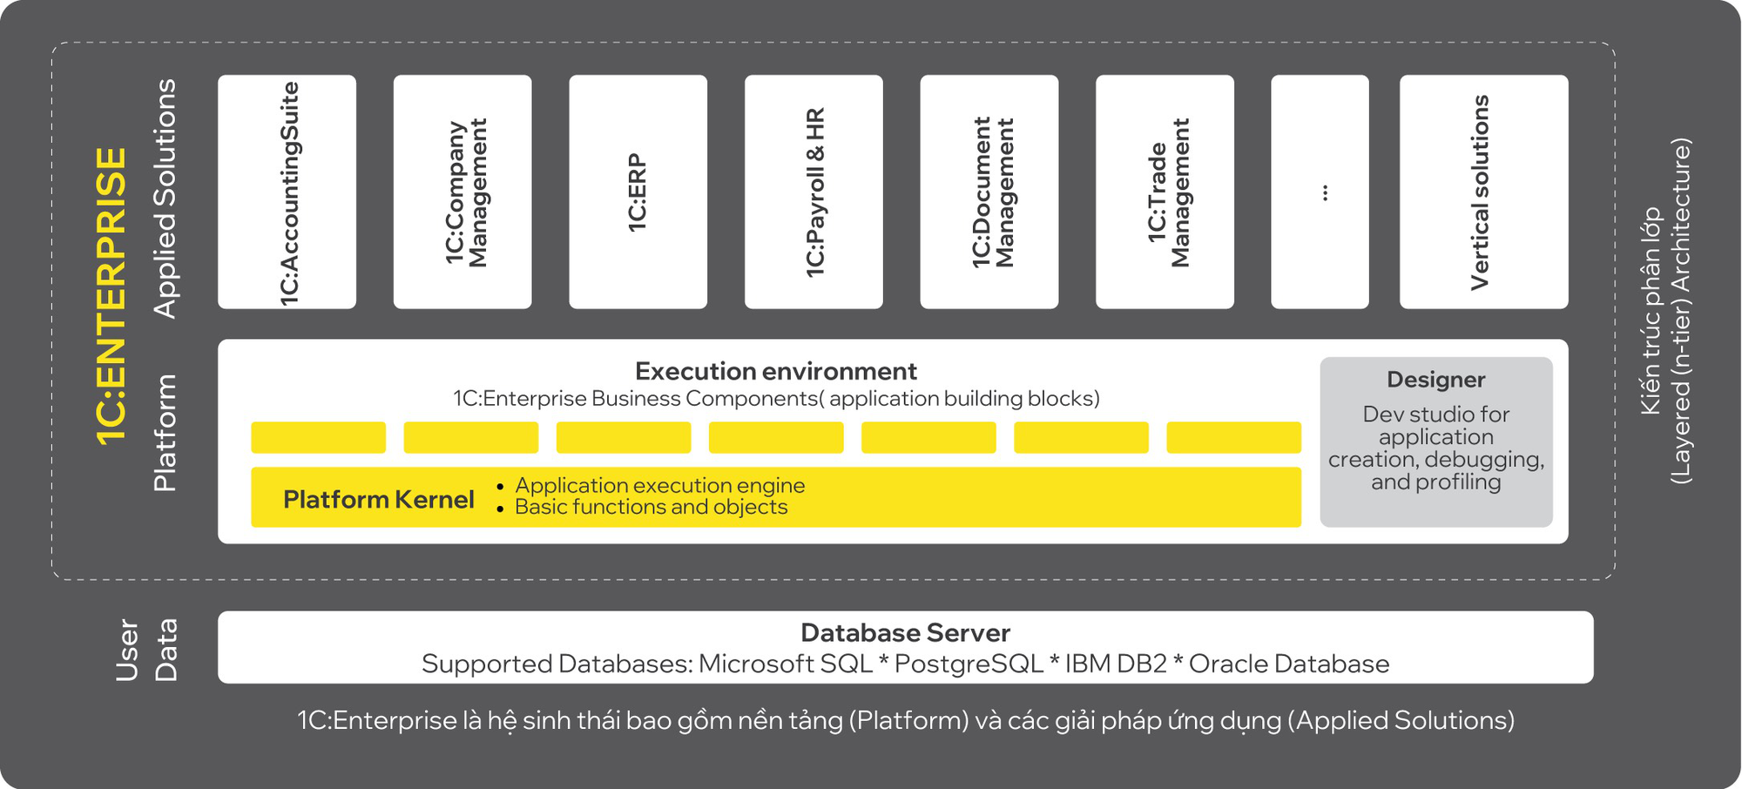
Task: Choose the 1C:Payroll & HR box
Action: [x=814, y=192]
